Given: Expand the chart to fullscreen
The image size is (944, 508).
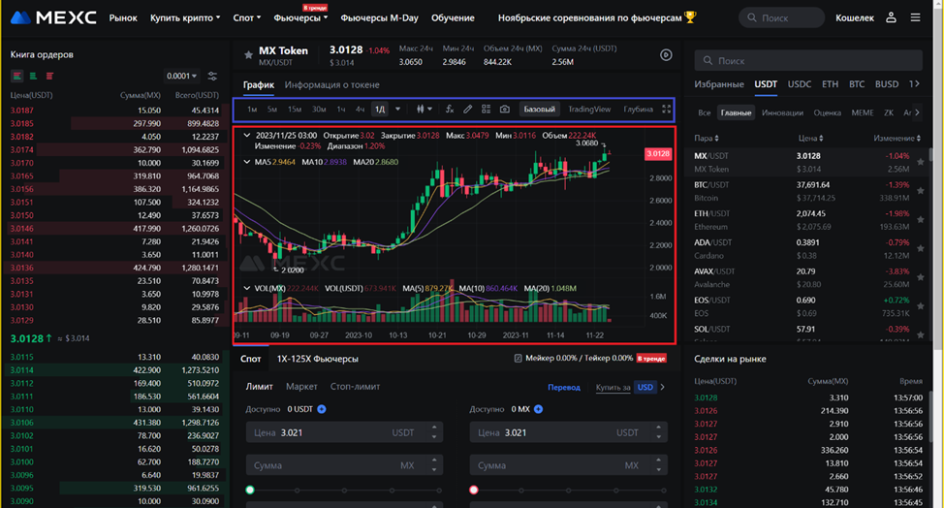Looking at the screenshot, I should [665, 110].
